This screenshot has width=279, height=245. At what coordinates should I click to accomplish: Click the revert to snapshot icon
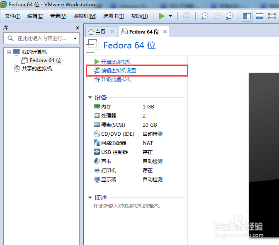(x=217, y=16)
